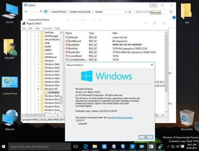Open WZorNET user folder icon
Image resolution: width=199 pixels, height=151 pixels.
pyautogui.click(x=10, y=49)
